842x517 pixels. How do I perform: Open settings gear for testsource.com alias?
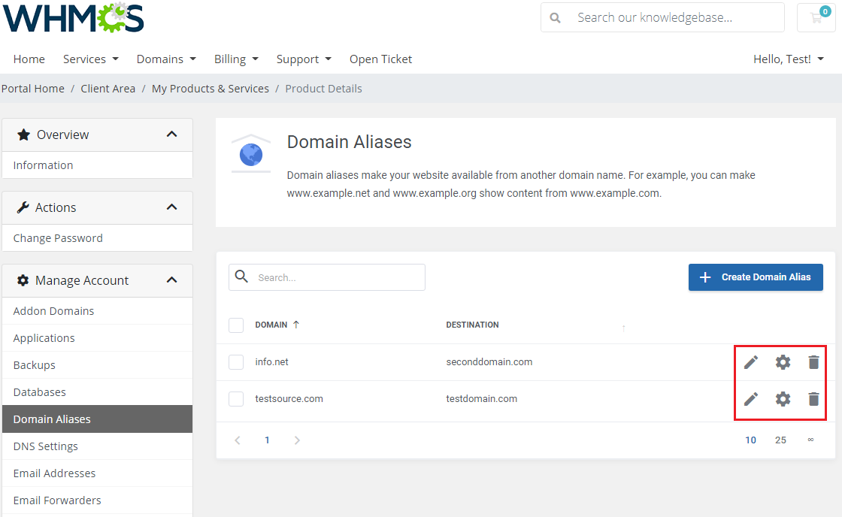[783, 399]
